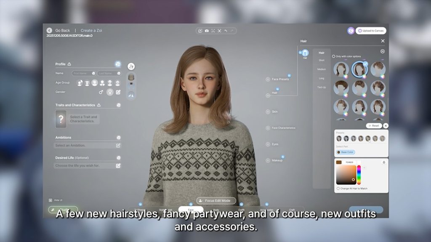431x242 pixels.
Task: Click edit icon next to Select an Ambition
Action: (118, 146)
